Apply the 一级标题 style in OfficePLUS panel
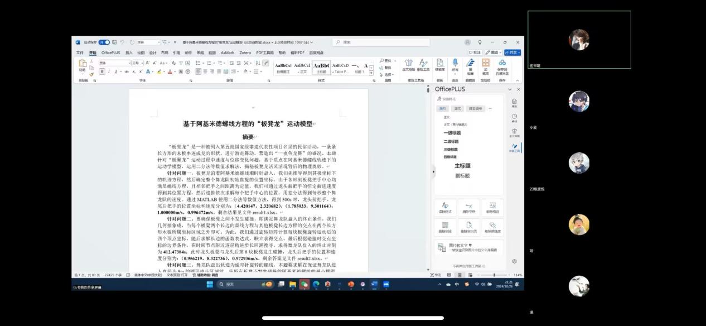Screen dimensions: 706x326 [x=452, y=133]
